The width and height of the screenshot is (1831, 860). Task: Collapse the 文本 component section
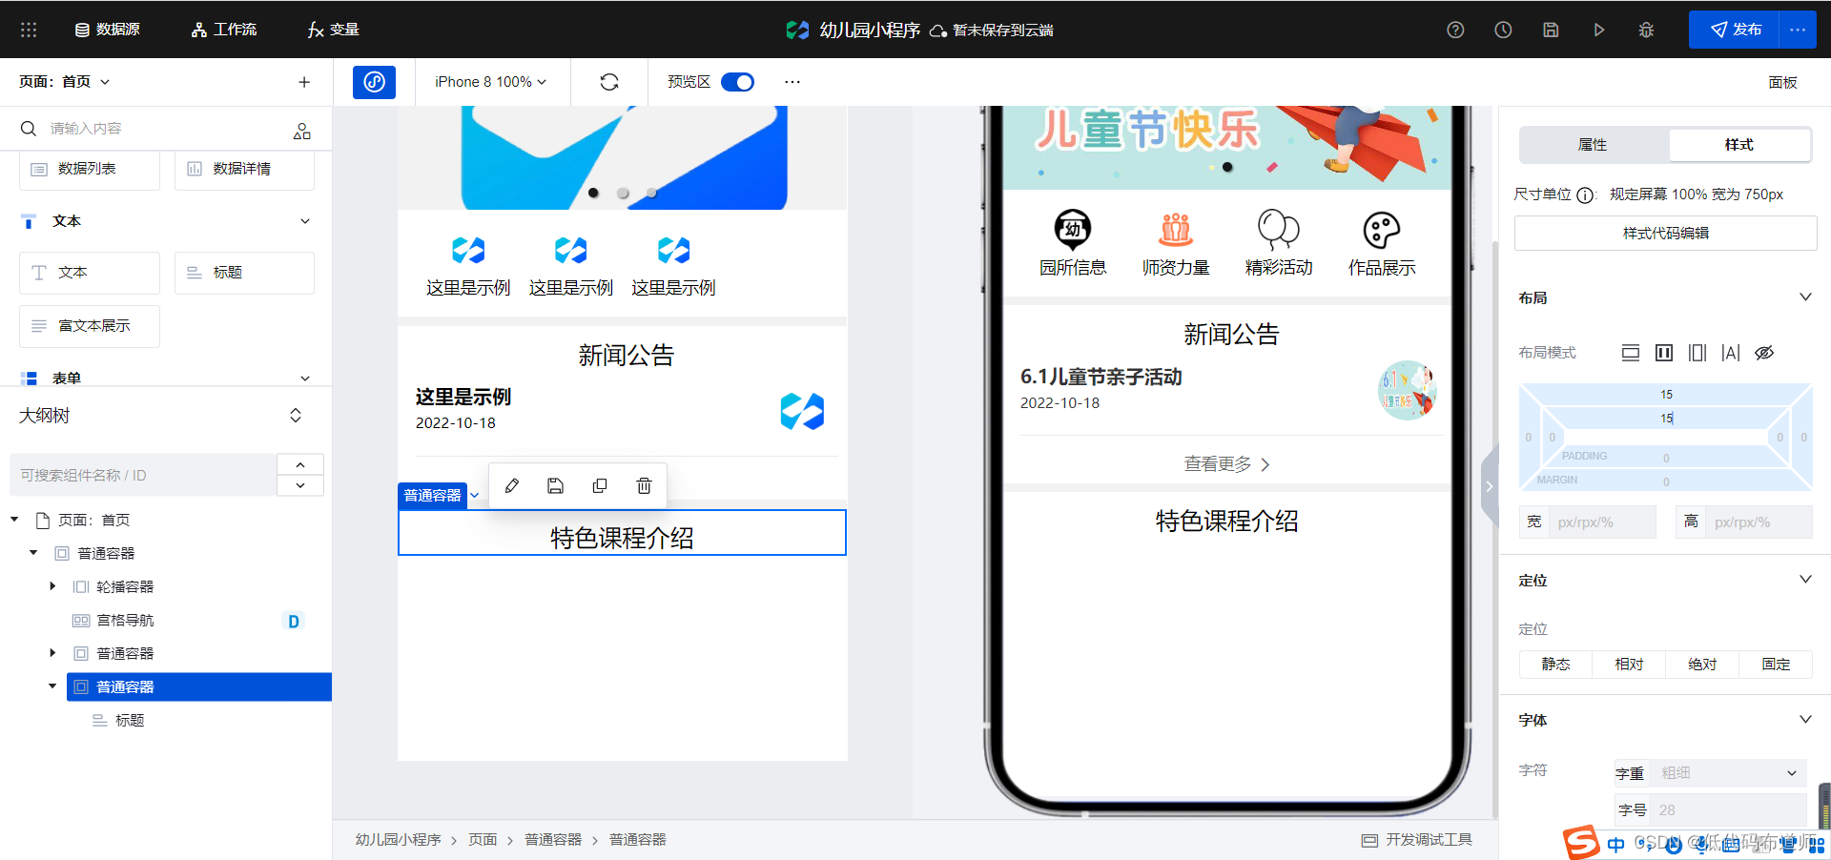305,221
